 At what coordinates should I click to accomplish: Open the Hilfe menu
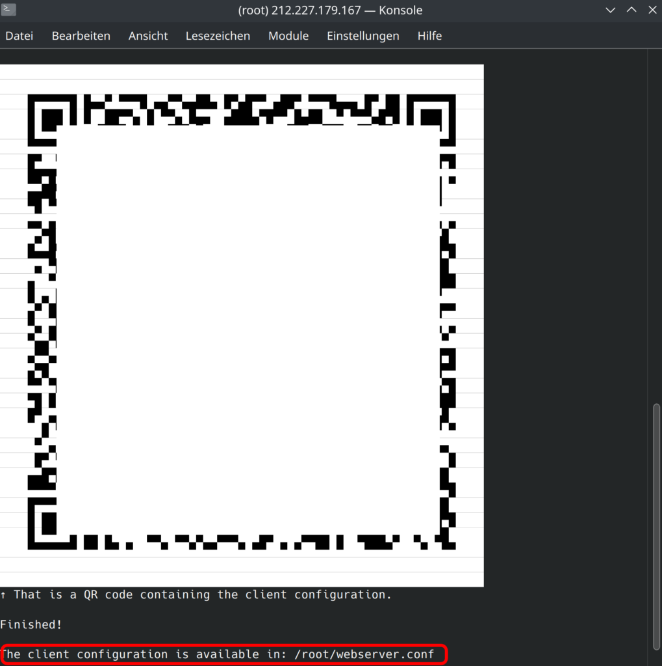pos(429,36)
